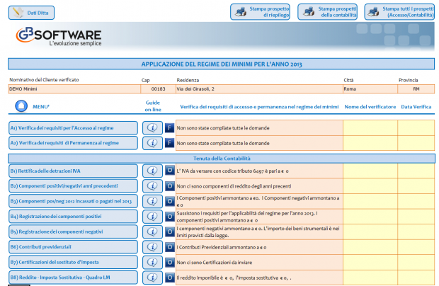The image size is (439, 286).
Task: Click the DEMO Minimi client name field
Action: pyautogui.click(x=74, y=89)
